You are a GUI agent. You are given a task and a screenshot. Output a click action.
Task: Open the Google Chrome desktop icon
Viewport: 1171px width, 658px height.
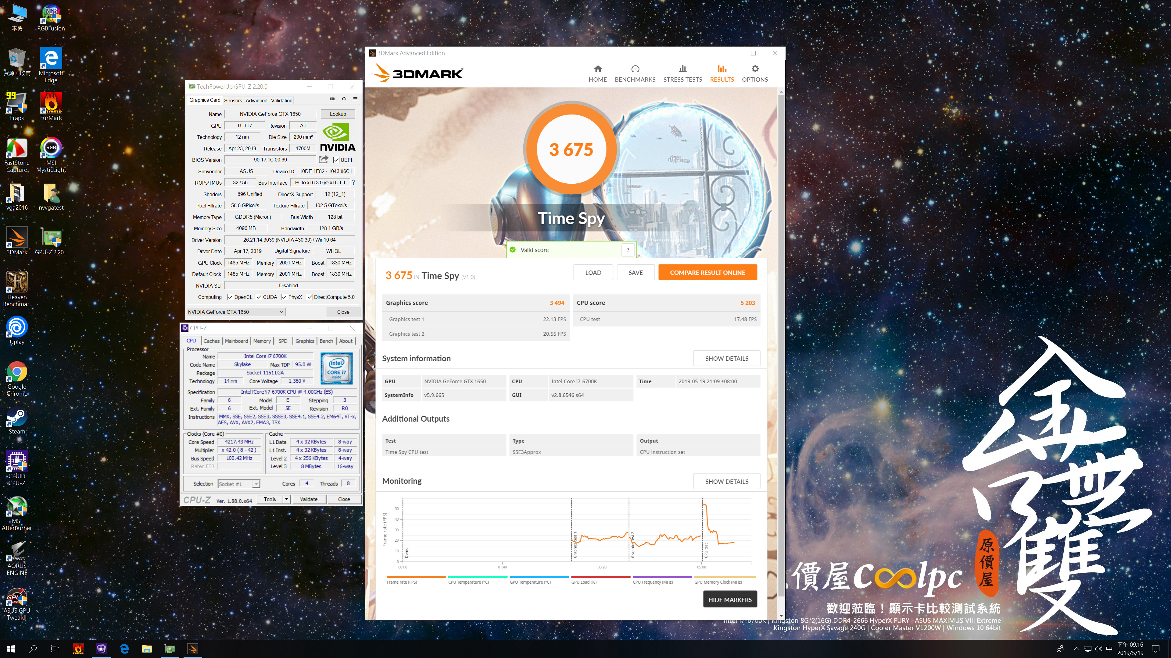pyautogui.click(x=17, y=379)
